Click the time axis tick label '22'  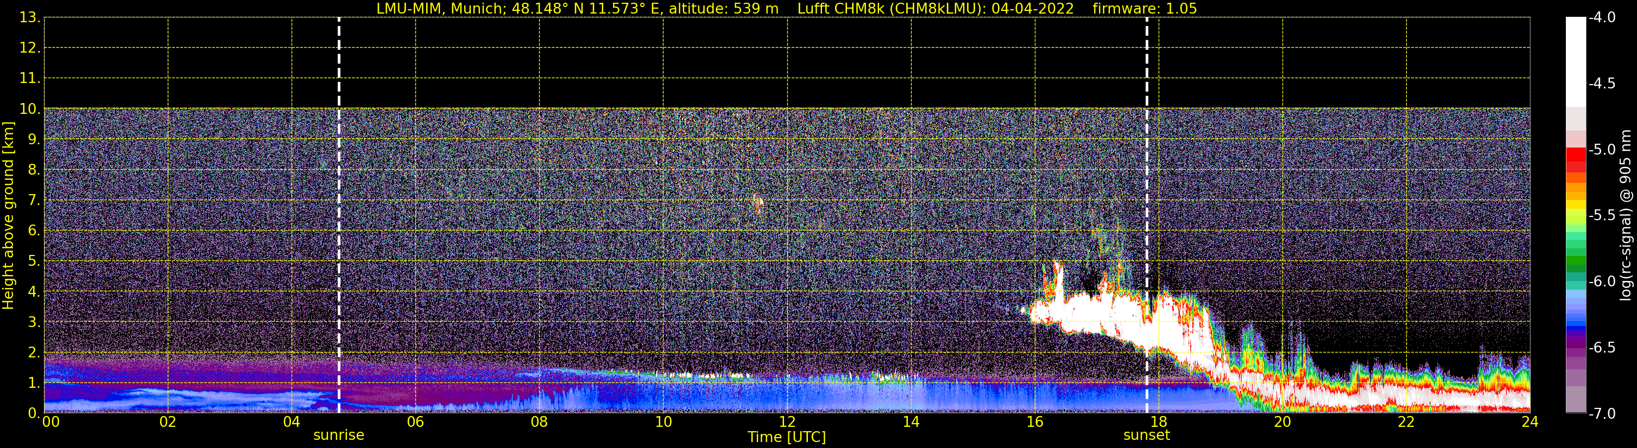pyautogui.click(x=1406, y=422)
